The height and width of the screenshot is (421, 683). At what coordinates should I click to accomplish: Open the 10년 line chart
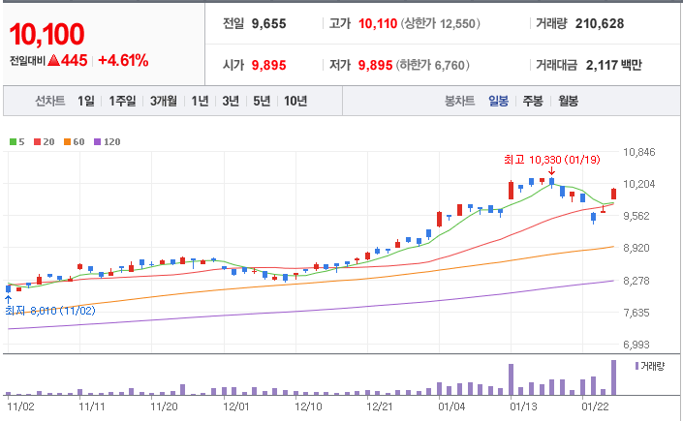click(295, 101)
